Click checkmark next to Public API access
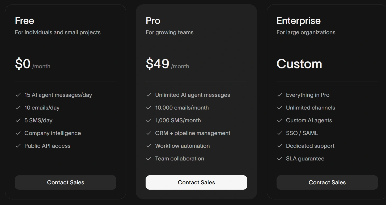 point(18,146)
